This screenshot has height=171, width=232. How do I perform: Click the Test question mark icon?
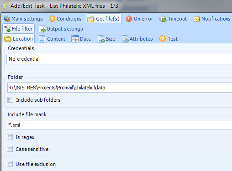tap(163, 39)
